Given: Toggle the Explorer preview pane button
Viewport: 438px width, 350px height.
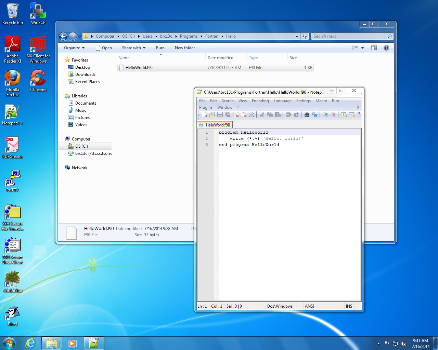Looking at the screenshot, I should (x=374, y=48).
